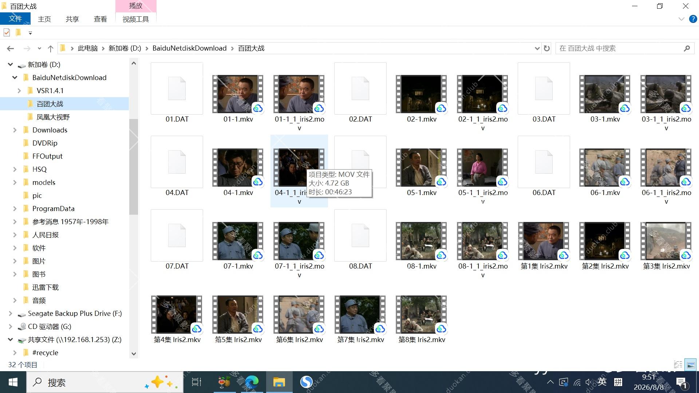Select the 第1集 Iris2.mkv video thumbnail
Image resolution: width=699 pixels, height=393 pixels.
[x=544, y=241]
